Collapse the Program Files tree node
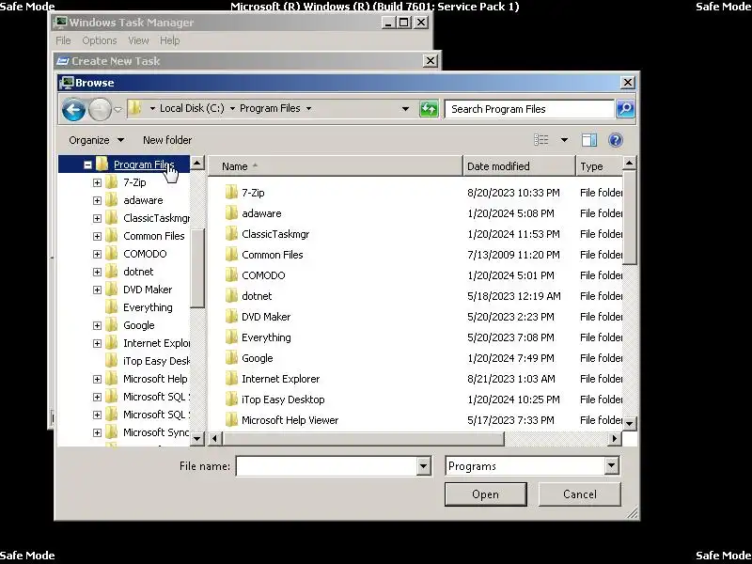 pos(87,165)
